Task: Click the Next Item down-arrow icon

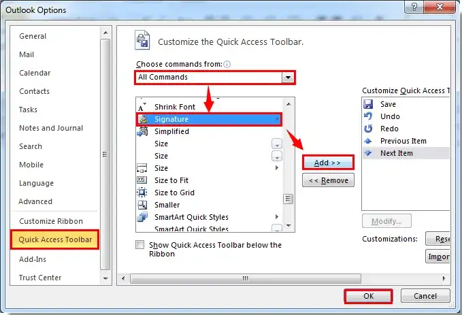Action: click(x=367, y=153)
